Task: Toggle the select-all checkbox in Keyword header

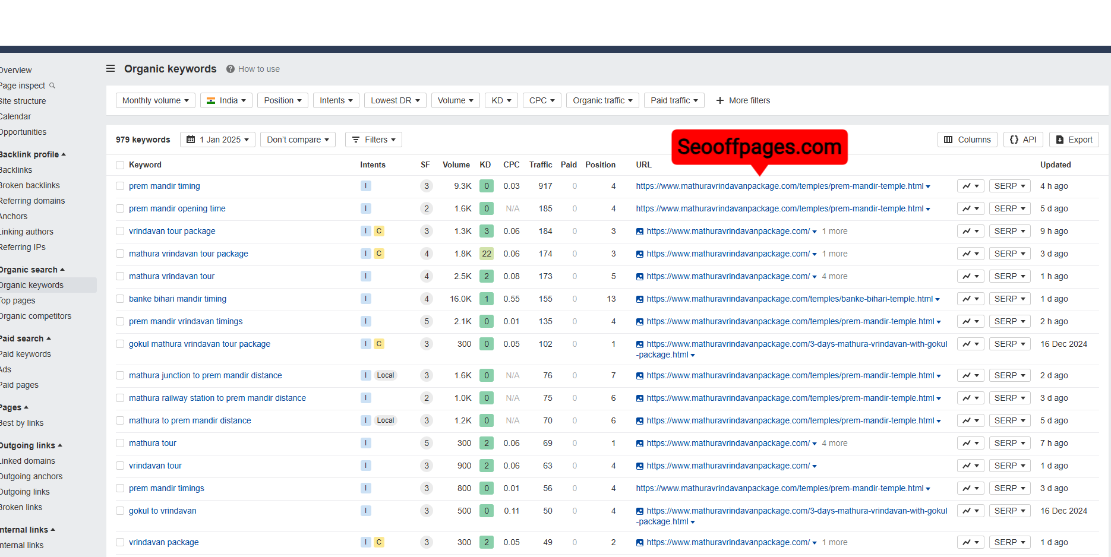Action: (x=120, y=165)
